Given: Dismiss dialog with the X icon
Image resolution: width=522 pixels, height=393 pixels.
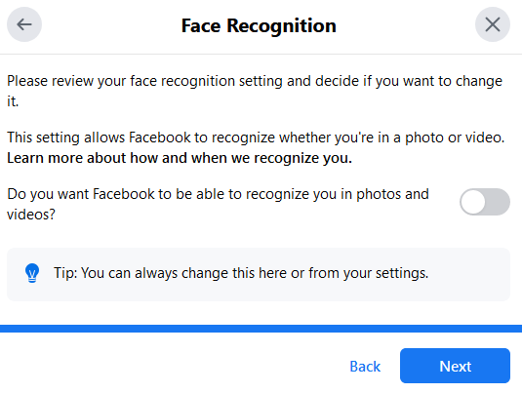Looking at the screenshot, I should [x=493, y=24].
